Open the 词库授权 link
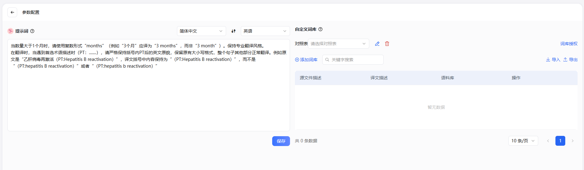Viewport: 584px width, 170px height. 569,44
